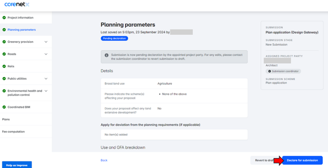Click the Pending declaration status badge
This screenshot has width=328, height=168.
click(x=114, y=38)
